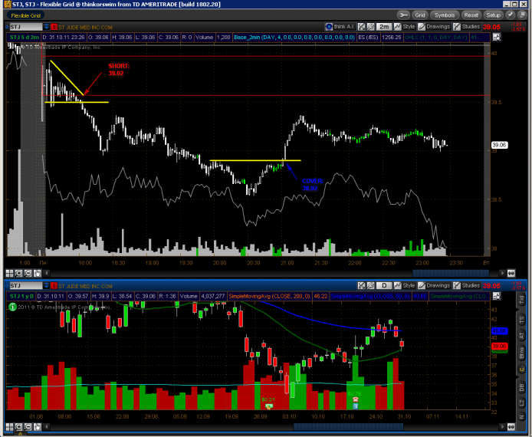Zoom out on the upper chart
This screenshot has height=437, width=532.
(x=28, y=273)
